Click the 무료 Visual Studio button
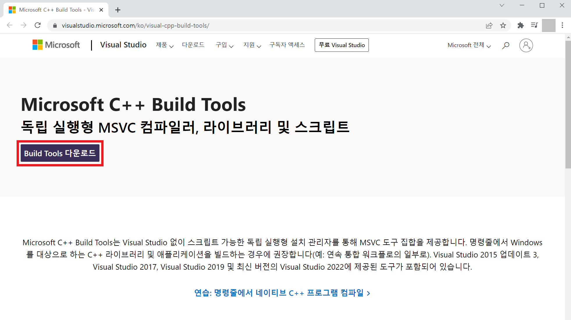 point(341,45)
